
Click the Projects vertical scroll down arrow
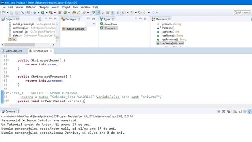click(57, 41)
